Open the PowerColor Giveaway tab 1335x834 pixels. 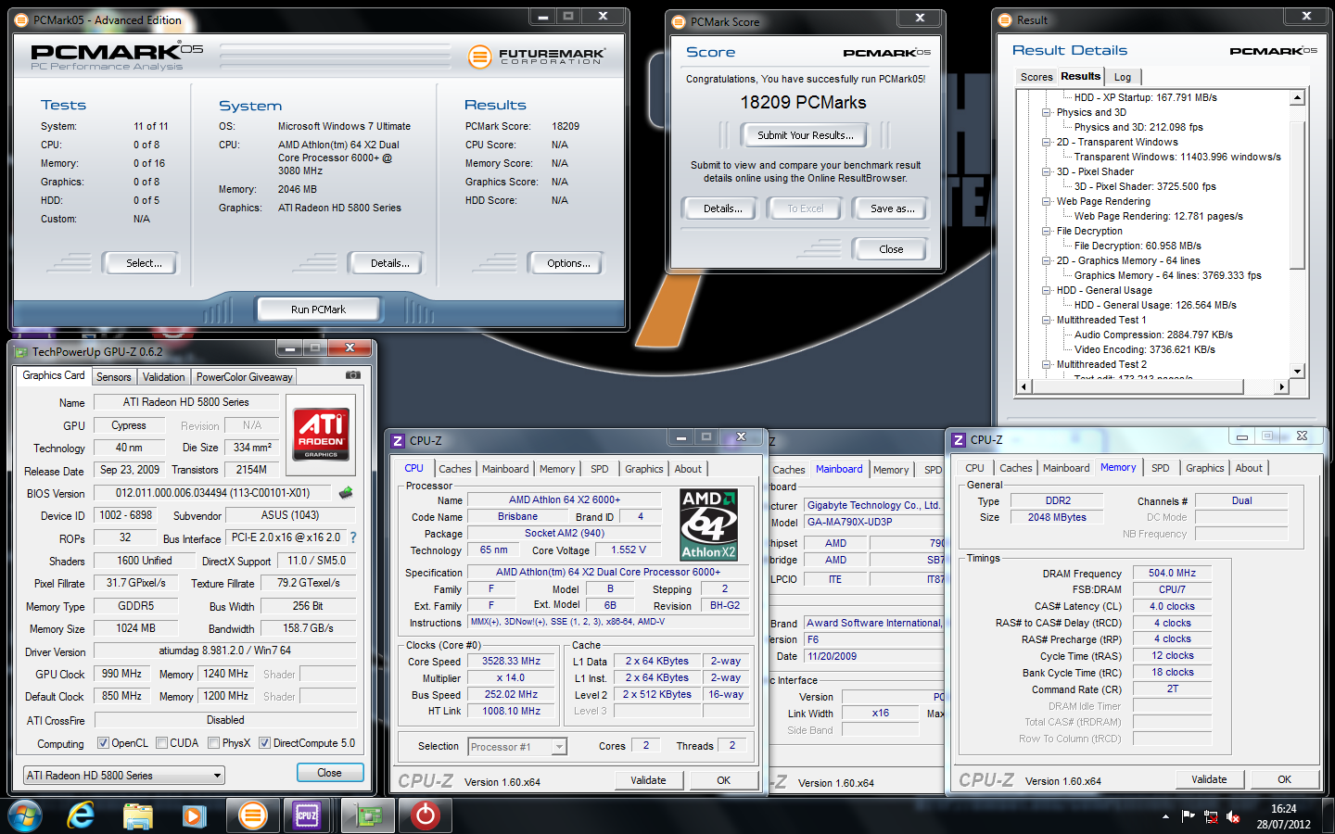[x=244, y=377]
